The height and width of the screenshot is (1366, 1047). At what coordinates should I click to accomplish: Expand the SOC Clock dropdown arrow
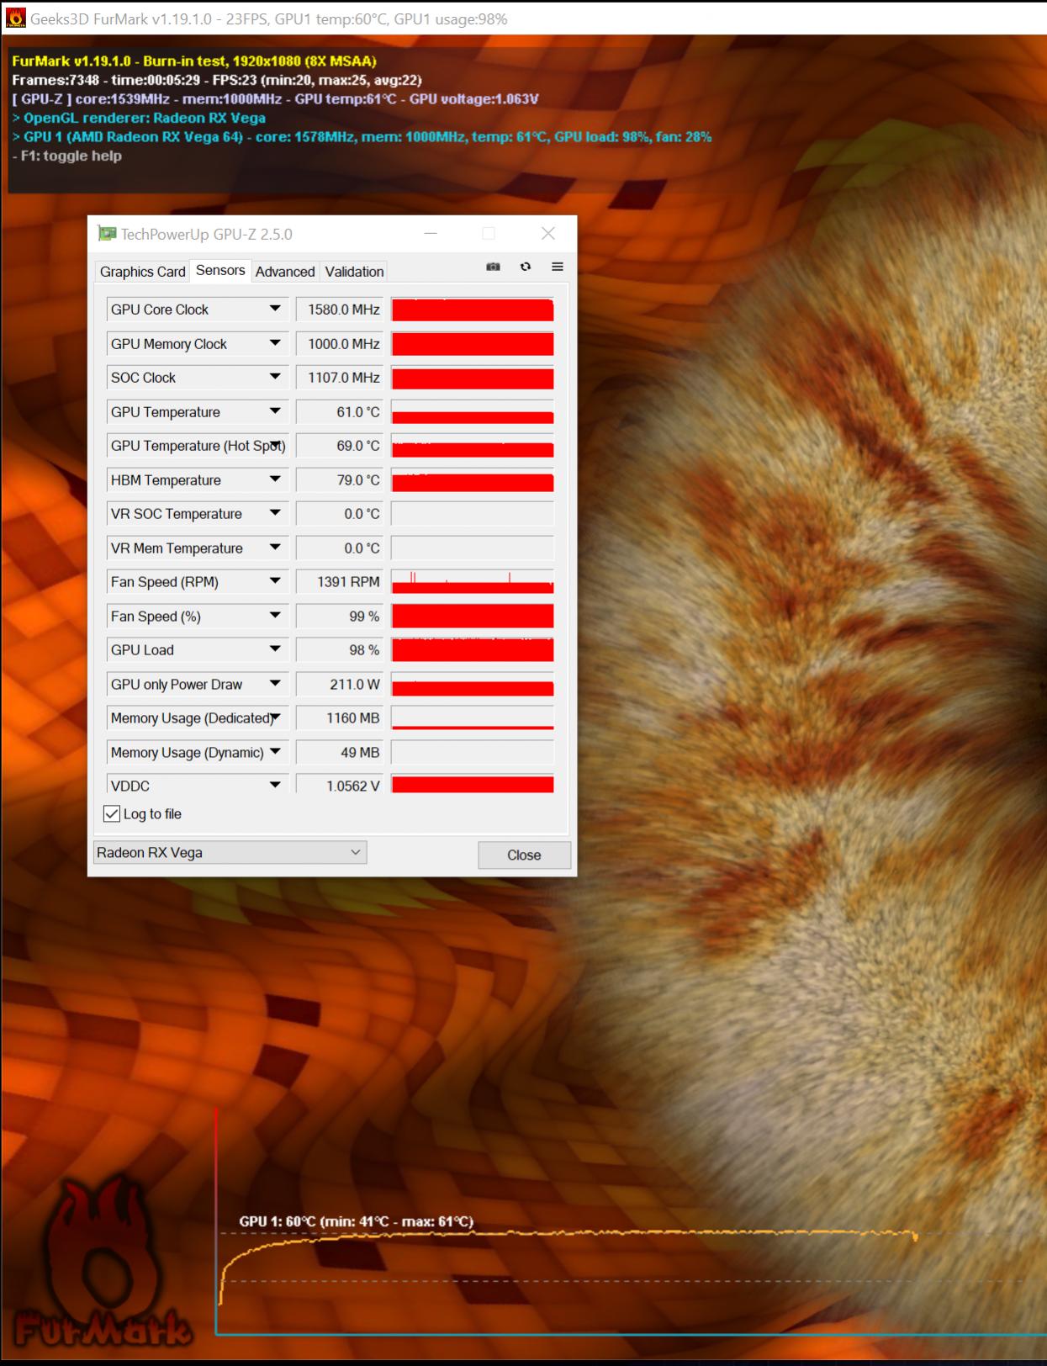[275, 377]
